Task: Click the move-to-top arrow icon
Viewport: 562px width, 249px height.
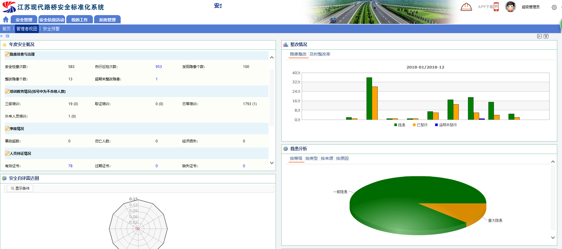Action: (546, 36)
